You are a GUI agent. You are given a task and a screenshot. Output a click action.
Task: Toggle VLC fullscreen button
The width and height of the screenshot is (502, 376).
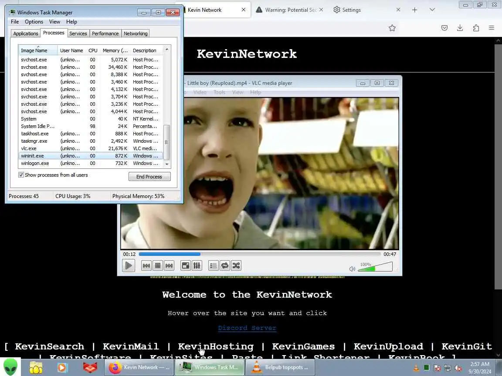click(x=185, y=266)
